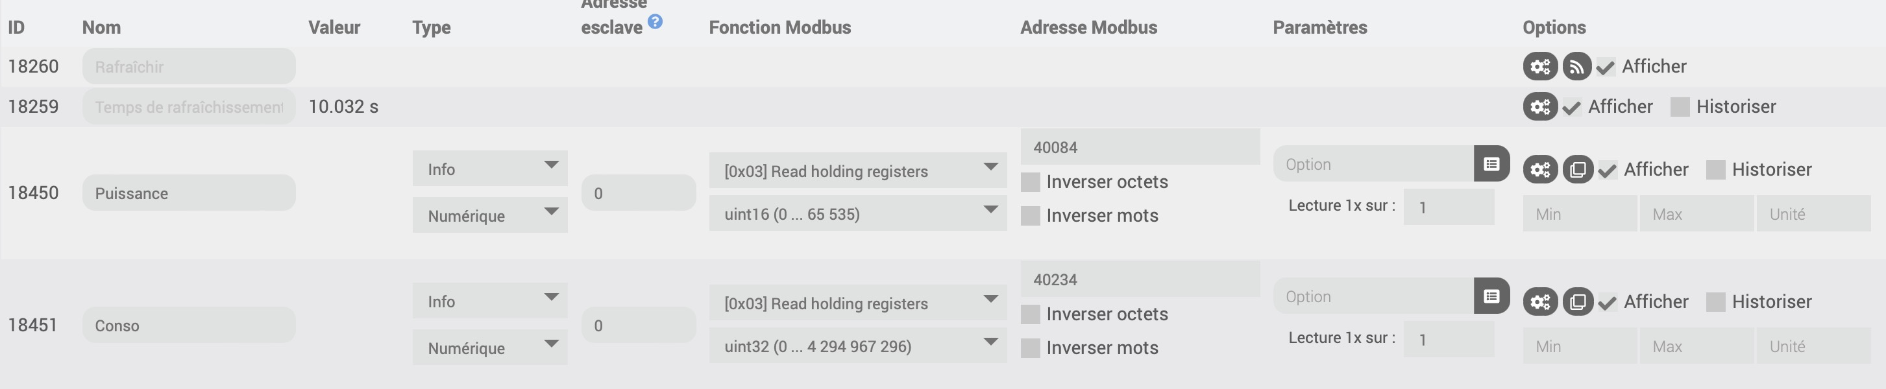Open the Numérique subtype dropdown for Conso
This screenshot has width=1886, height=389.
(490, 348)
